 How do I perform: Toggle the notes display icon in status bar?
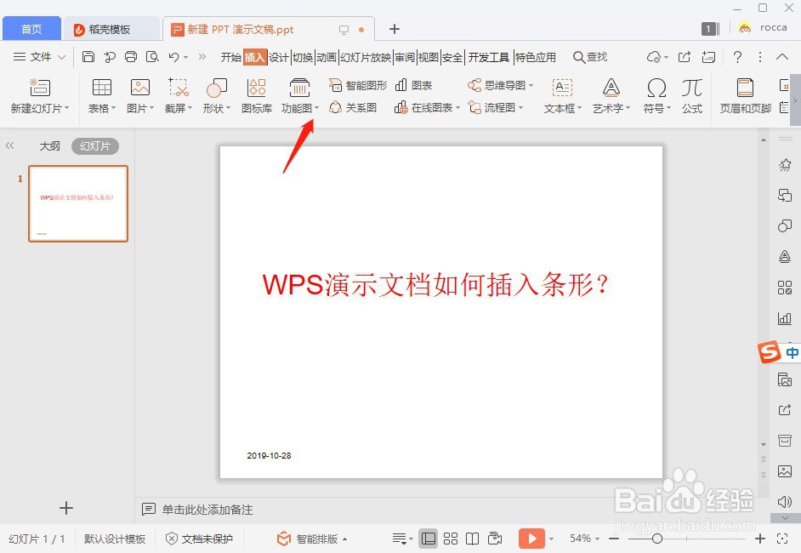(x=400, y=539)
